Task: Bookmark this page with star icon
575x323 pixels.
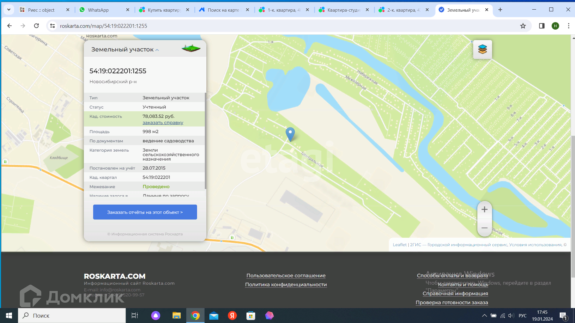Action: click(x=523, y=26)
